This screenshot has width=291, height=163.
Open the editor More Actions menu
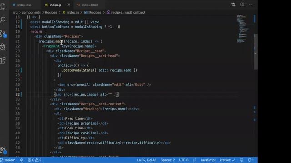251,5
